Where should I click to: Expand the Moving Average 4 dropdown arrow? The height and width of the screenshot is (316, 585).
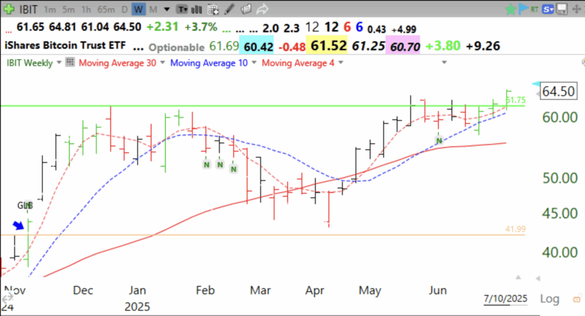pyautogui.click(x=340, y=63)
